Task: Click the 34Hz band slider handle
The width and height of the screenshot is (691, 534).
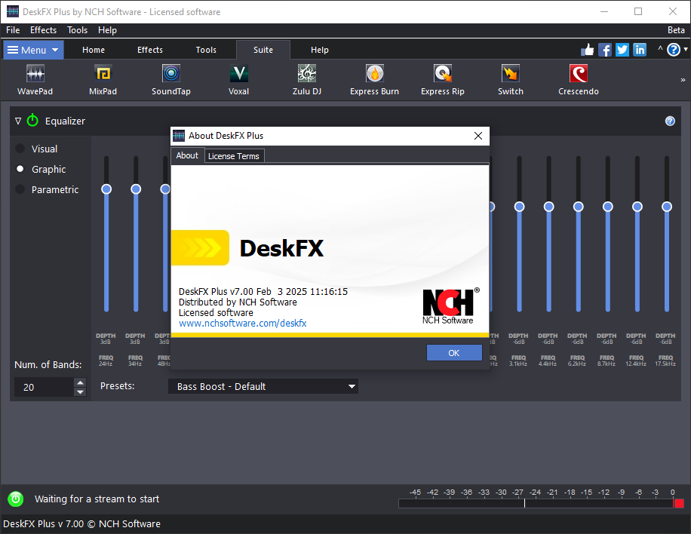Action: [136, 189]
